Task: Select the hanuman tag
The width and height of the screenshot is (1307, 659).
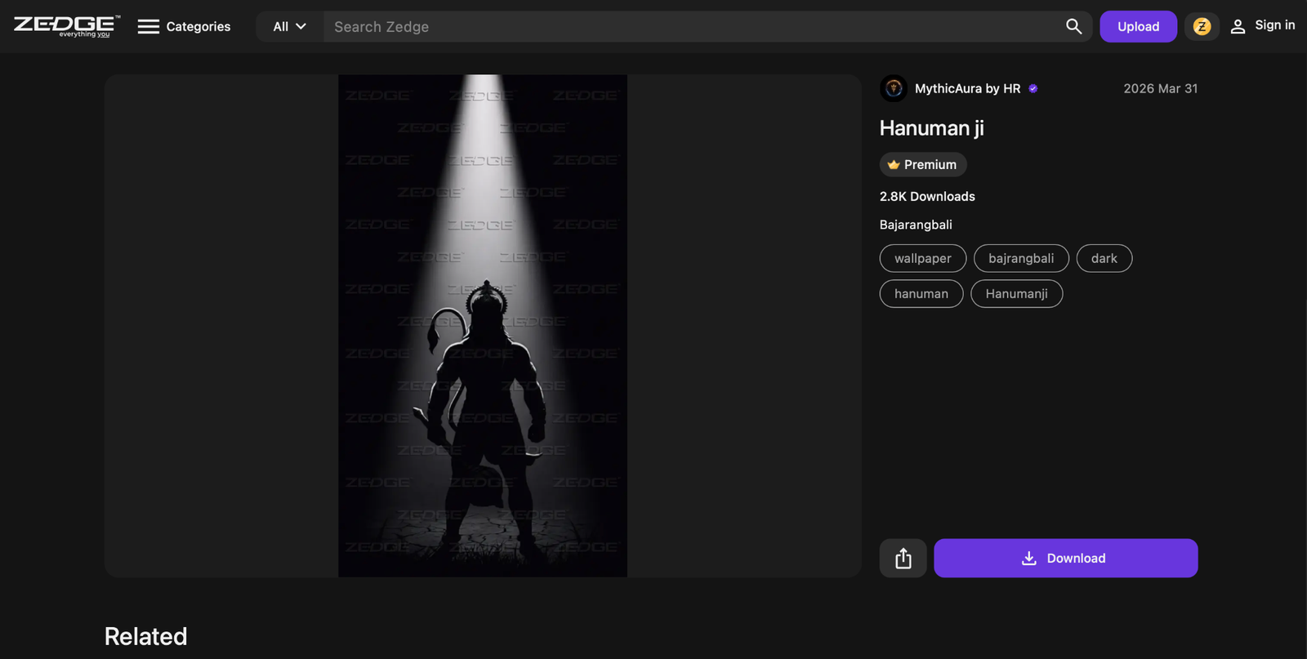Action: [921, 294]
